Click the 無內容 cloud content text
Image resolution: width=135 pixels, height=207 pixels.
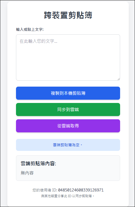coord(27,173)
